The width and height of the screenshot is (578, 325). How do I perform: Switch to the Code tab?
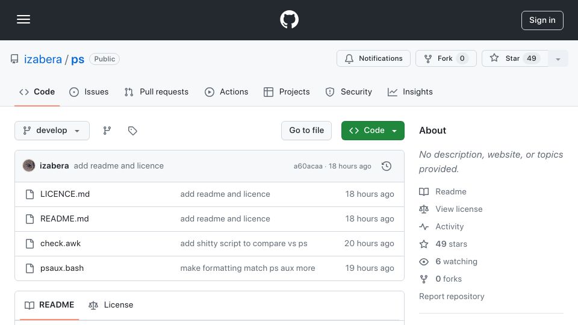point(37,91)
